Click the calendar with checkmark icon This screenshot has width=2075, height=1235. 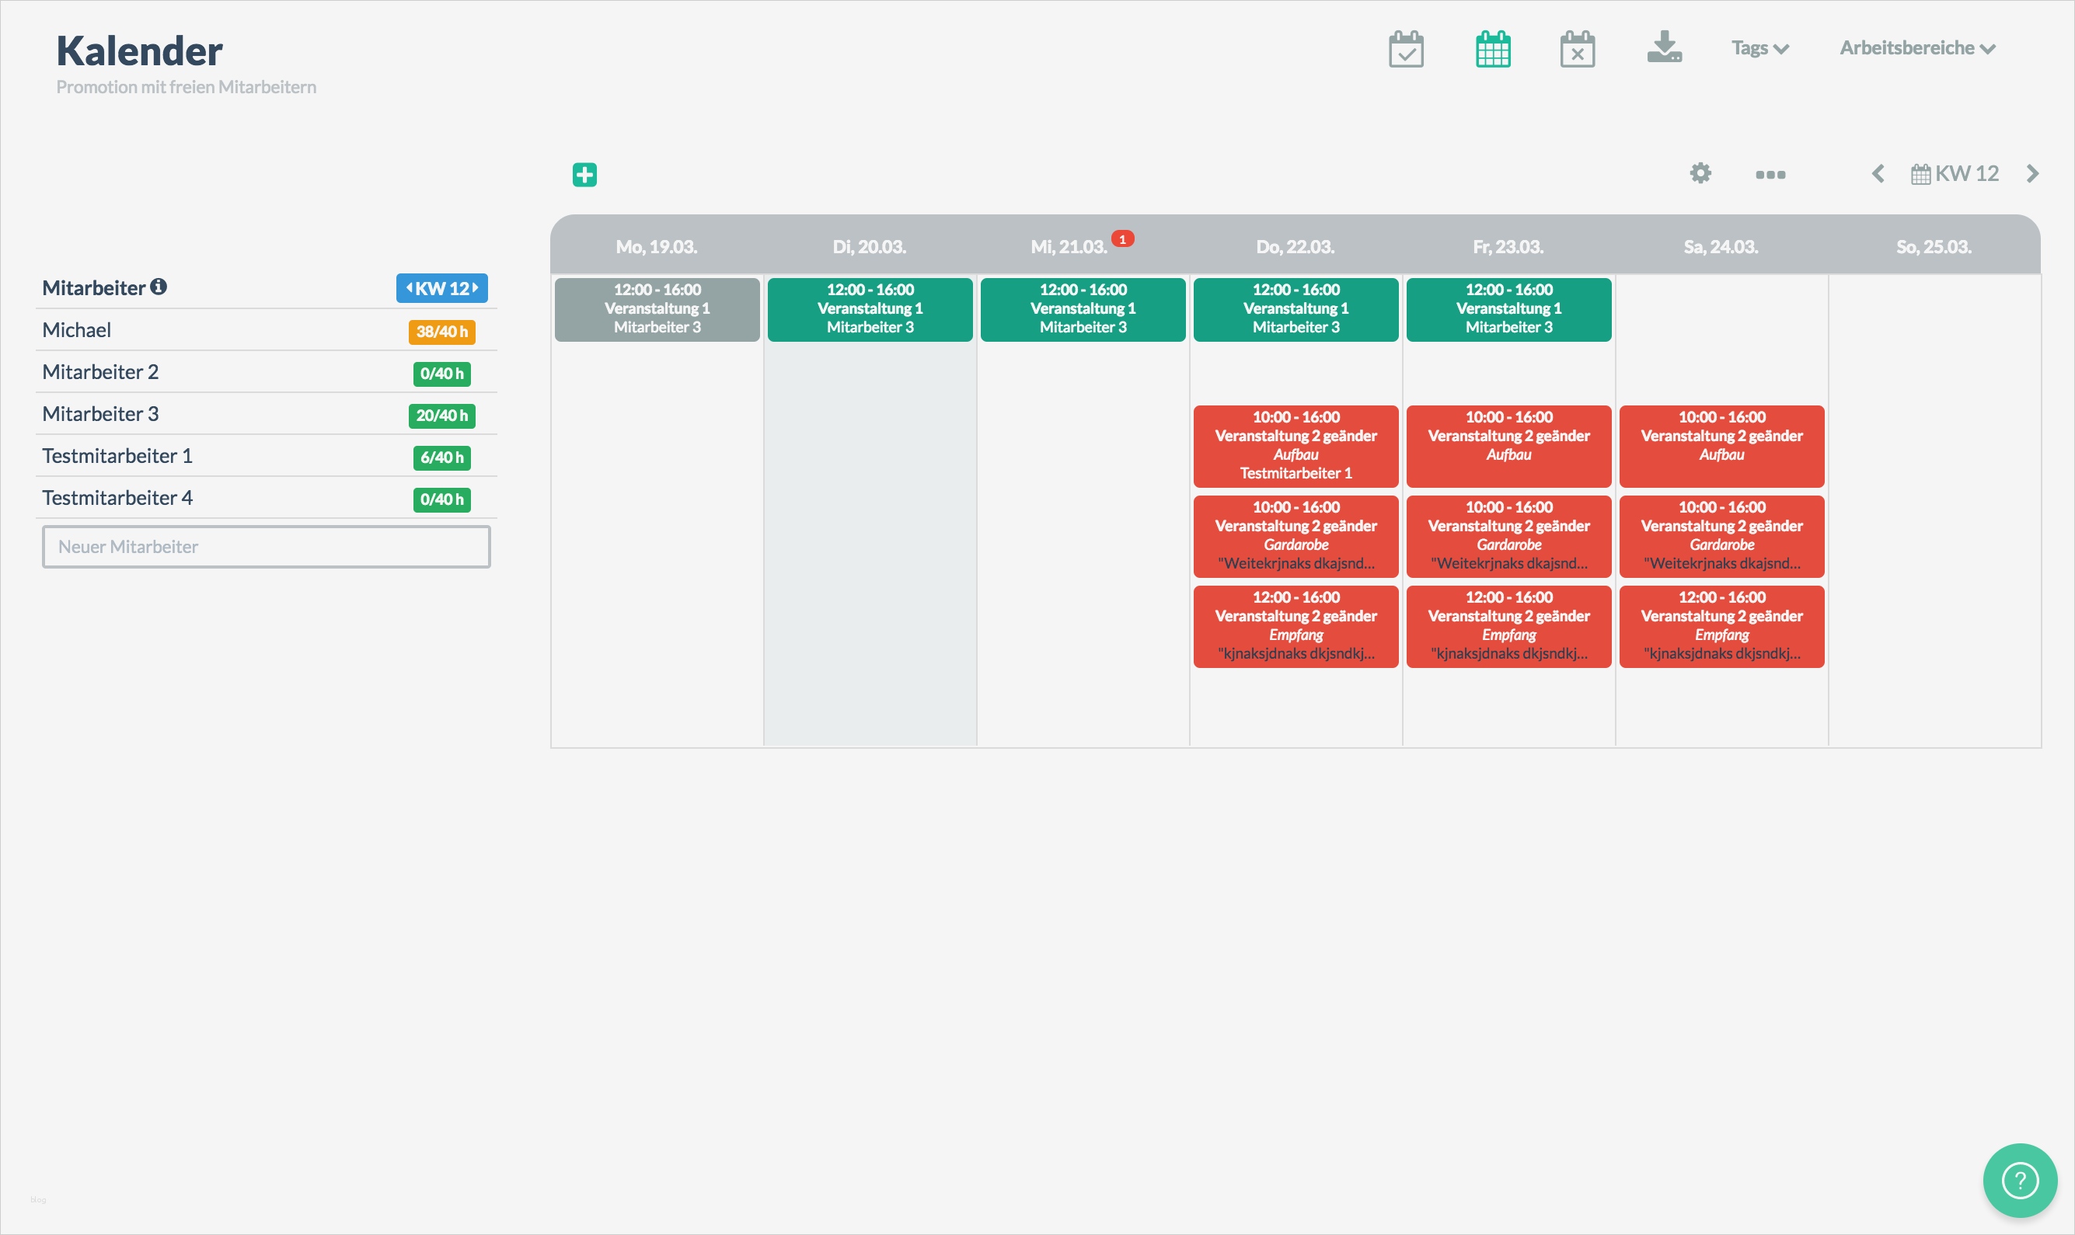coord(1406,49)
